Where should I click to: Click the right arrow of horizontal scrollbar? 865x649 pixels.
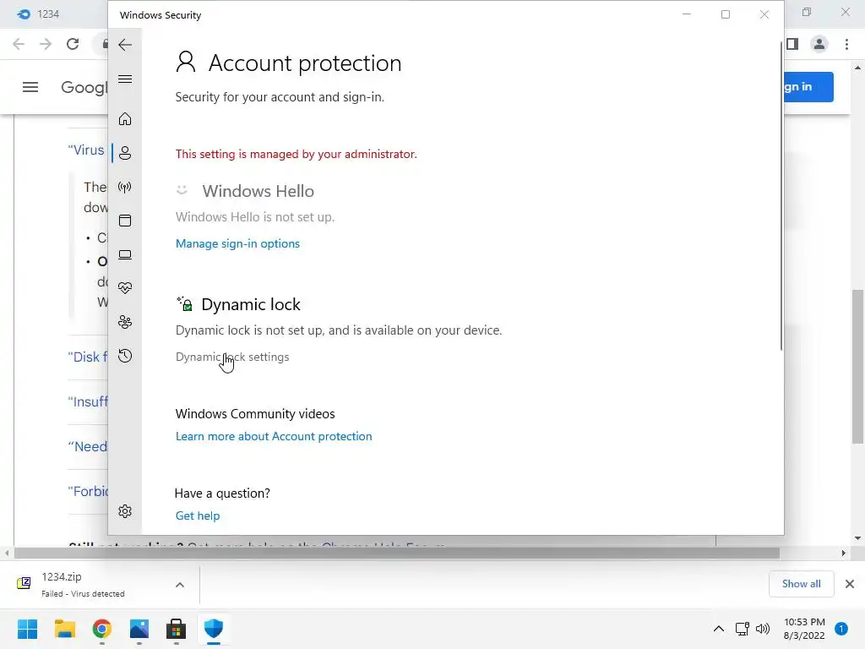coord(843,553)
